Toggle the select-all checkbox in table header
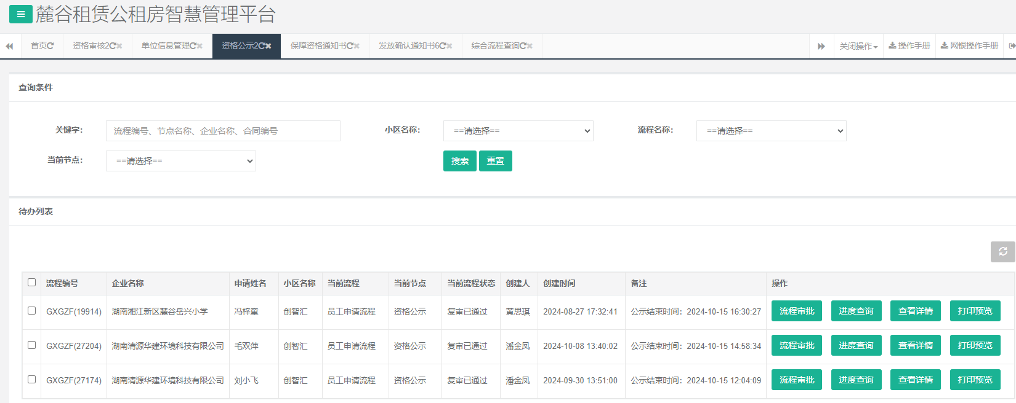 [x=32, y=283]
